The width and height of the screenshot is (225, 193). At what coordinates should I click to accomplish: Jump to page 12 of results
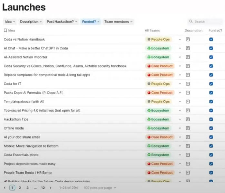(43, 188)
